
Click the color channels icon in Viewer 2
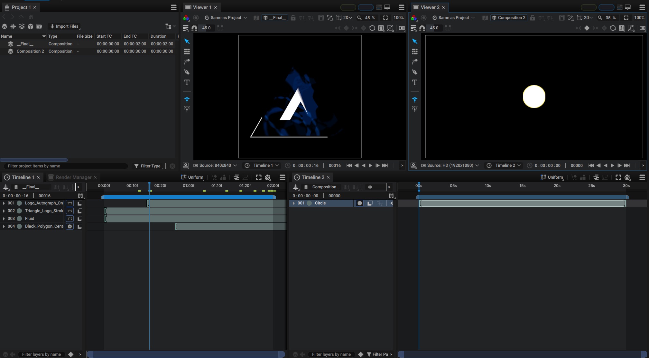point(414,18)
